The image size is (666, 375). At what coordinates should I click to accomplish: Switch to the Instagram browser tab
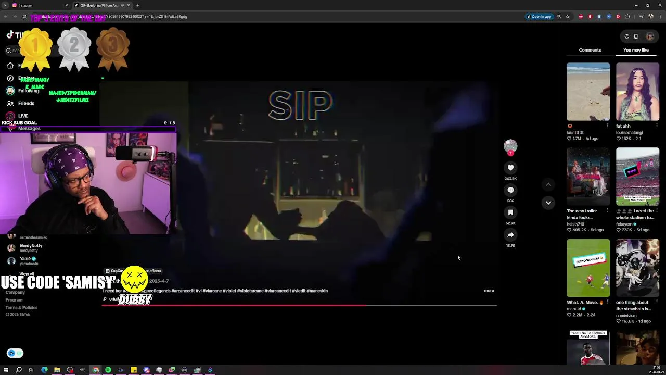click(x=39, y=5)
